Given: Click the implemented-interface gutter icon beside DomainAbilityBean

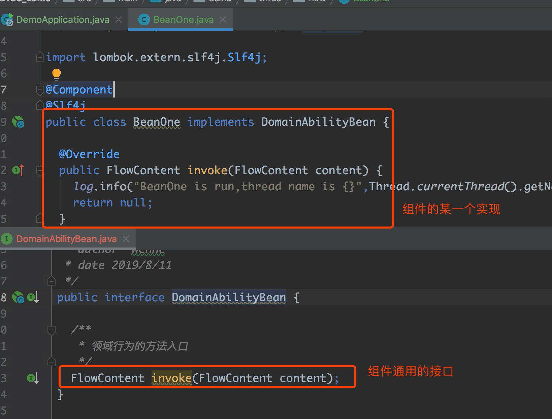Looking at the screenshot, I should [x=33, y=298].
